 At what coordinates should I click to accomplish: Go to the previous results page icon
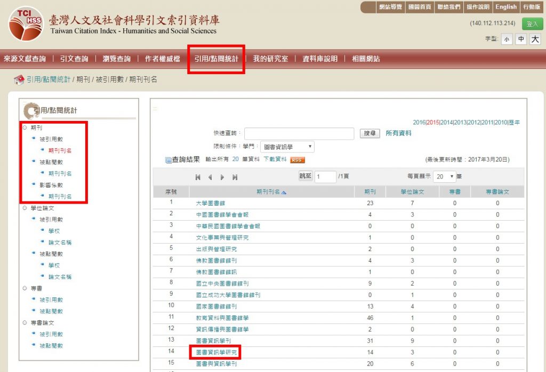tap(210, 177)
